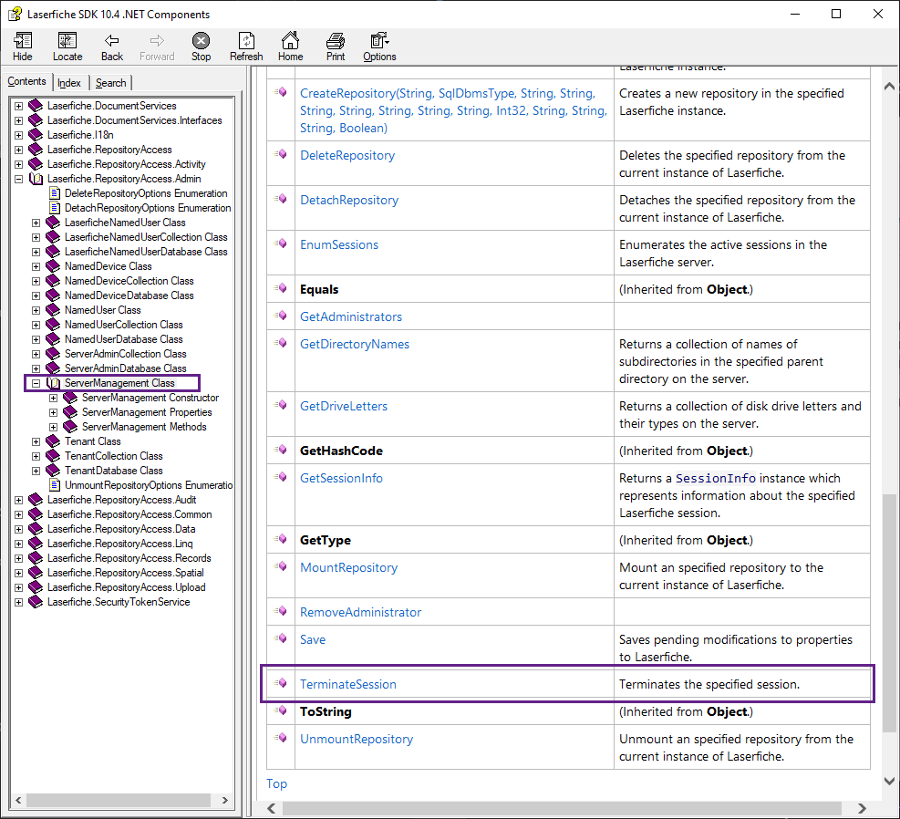Screen dimensions: 900x819
Task: Expand the ServerManagement Constructor node
Action: click(53, 398)
